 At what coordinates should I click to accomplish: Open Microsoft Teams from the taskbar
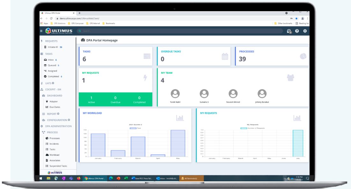71,178
